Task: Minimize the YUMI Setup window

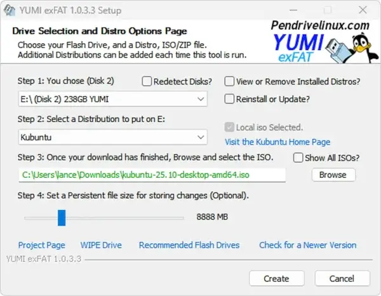Action: coord(293,10)
